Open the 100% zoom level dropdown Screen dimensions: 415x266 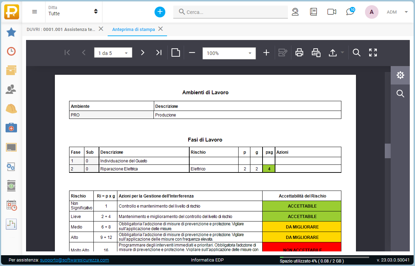tap(229, 53)
